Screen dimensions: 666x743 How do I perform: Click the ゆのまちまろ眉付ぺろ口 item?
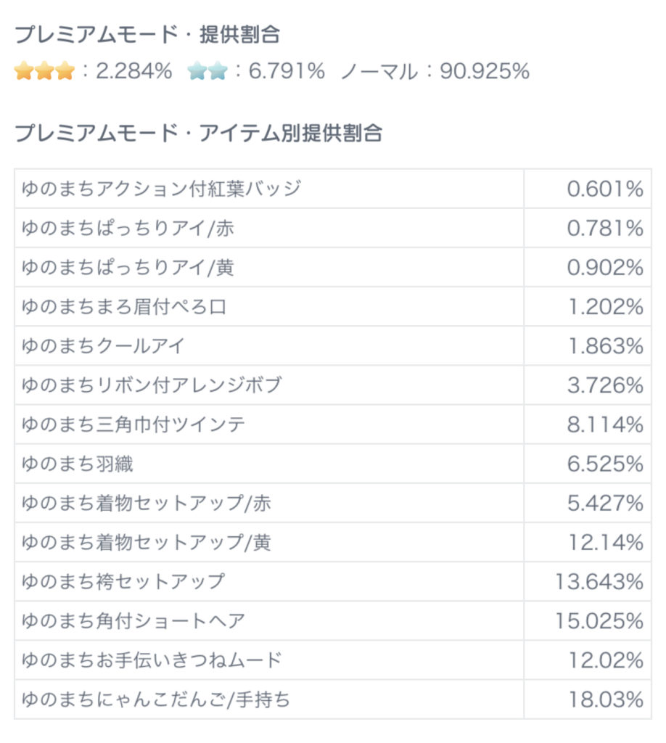[124, 307]
